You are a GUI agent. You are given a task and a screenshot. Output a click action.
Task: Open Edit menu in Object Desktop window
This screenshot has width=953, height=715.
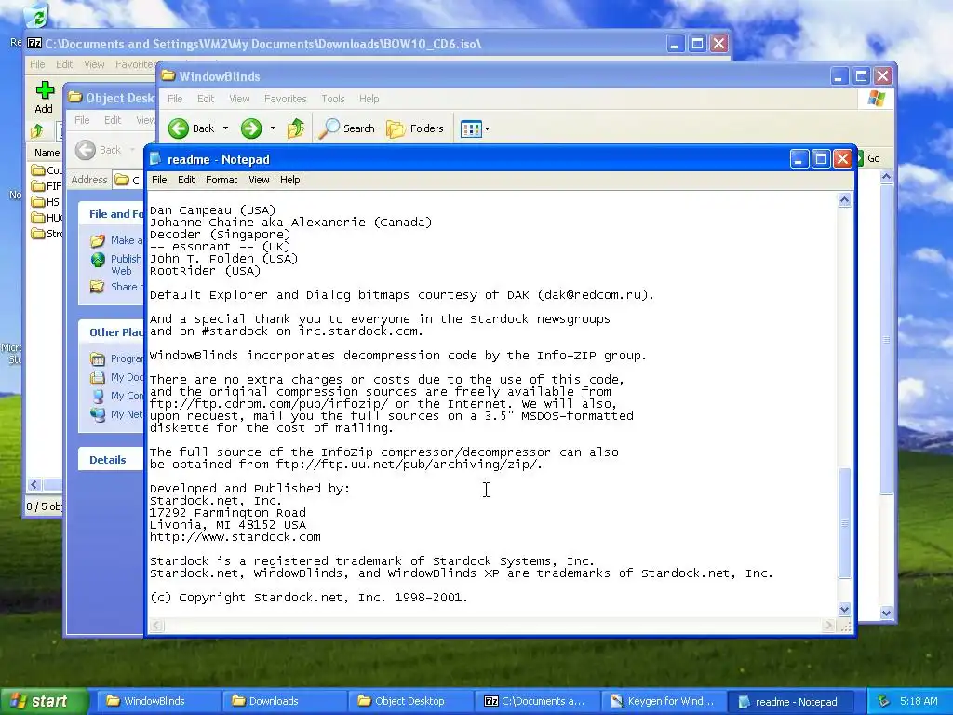(113, 120)
